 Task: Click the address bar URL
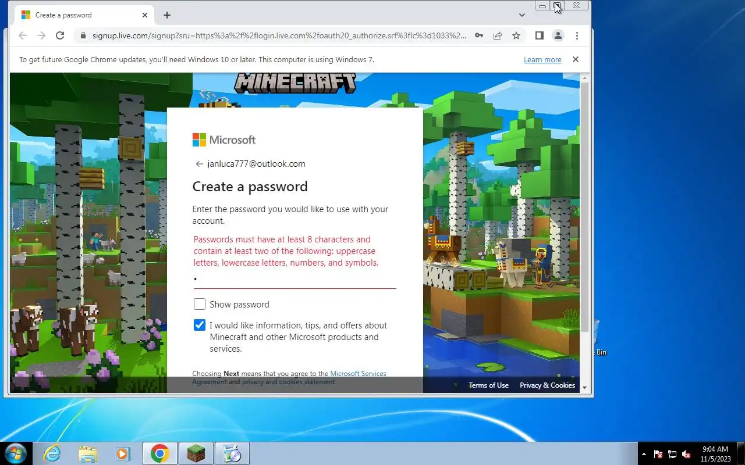pyautogui.click(x=279, y=35)
